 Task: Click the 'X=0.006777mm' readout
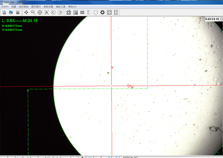tap(12, 26)
